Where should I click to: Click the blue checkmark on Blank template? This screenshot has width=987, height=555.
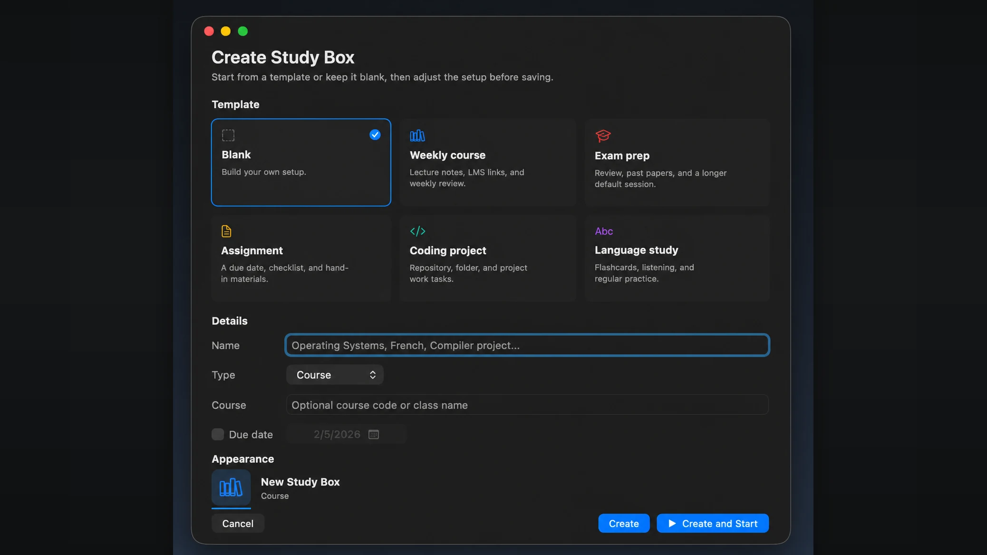click(x=375, y=135)
